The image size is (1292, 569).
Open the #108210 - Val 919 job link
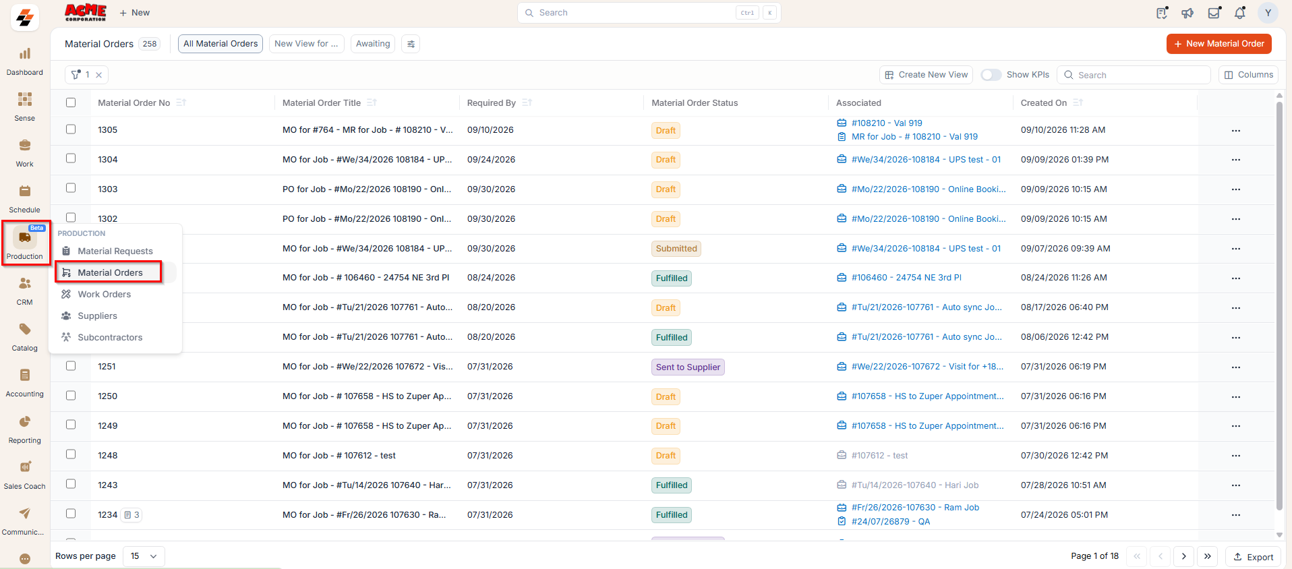(887, 123)
